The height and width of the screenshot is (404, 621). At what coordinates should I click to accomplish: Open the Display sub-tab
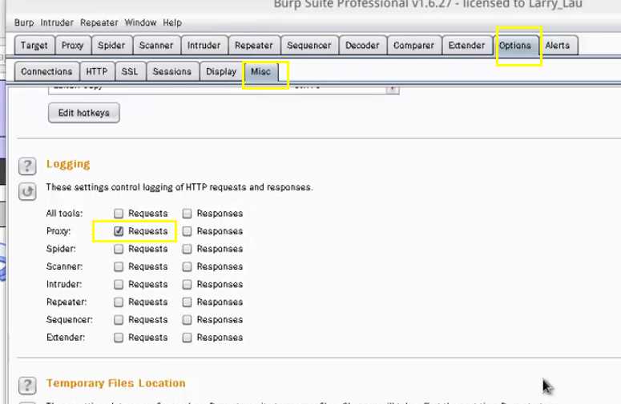tap(221, 71)
